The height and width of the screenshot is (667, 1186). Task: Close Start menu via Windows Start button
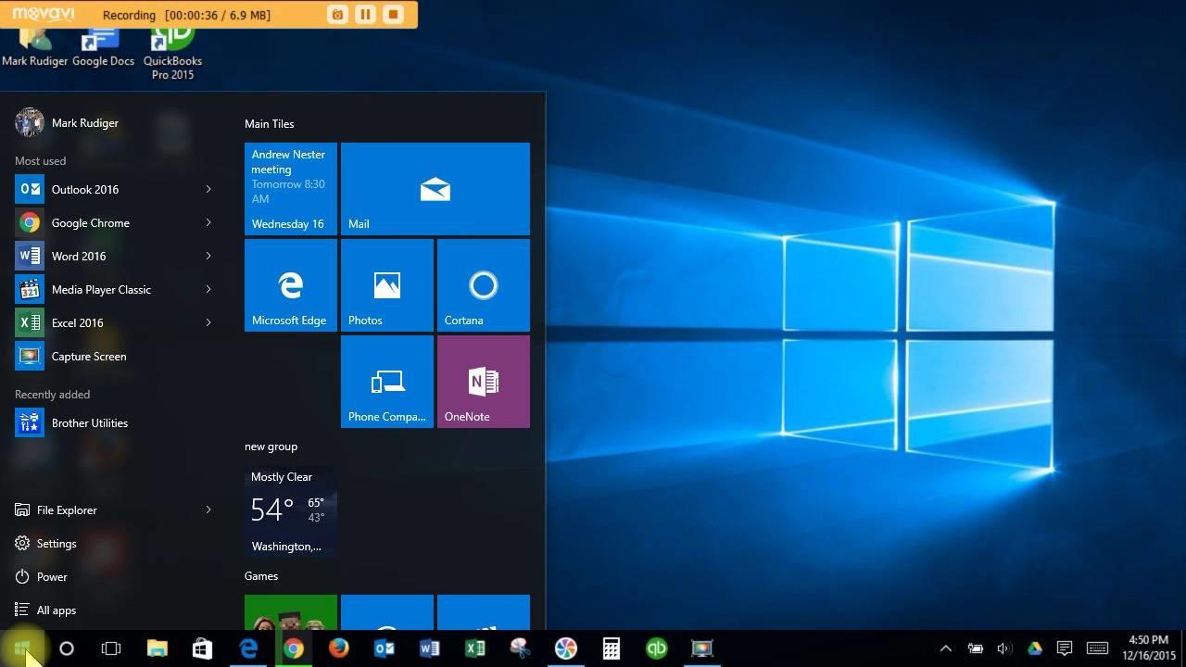click(x=22, y=648)
